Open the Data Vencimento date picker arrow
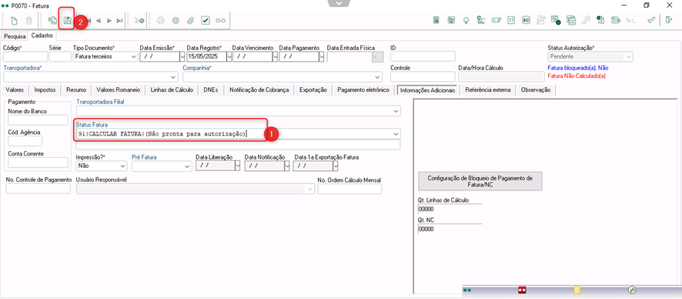Image resolution: width=682 pixels, height=299 pixels. point(275,57)
